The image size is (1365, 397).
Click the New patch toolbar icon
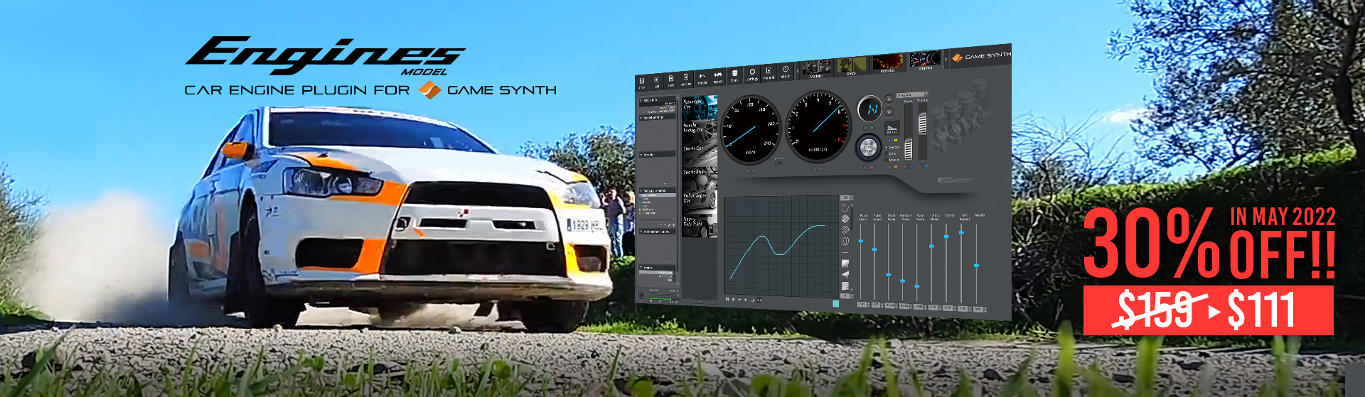click(x=642, y=83)
